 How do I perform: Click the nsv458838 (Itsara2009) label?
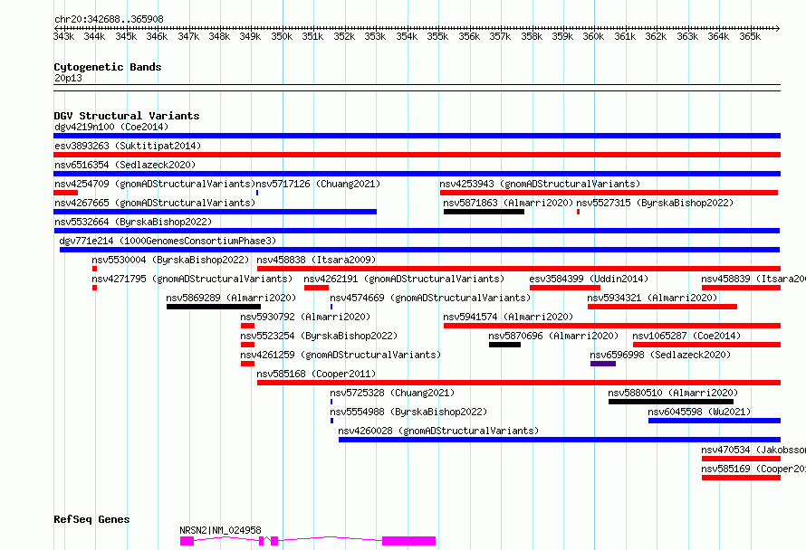coord(316,260)
